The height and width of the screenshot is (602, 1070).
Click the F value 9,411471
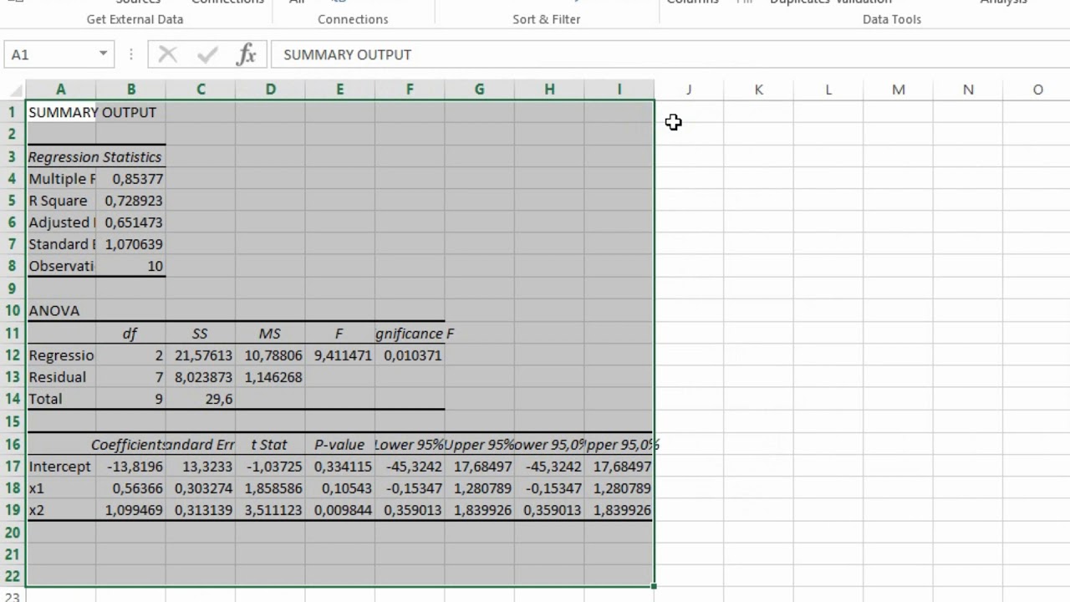pos(339,355)
